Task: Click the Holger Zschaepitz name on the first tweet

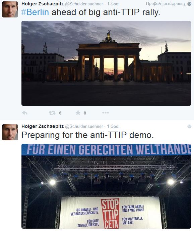Action: [43, 4]
